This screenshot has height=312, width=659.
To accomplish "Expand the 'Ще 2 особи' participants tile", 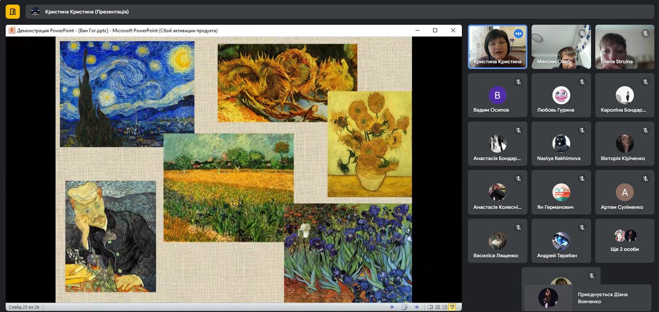I will pyautogui.click(x=624, y=241).
